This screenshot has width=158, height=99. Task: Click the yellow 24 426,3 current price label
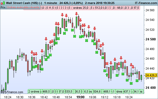pos(151,75)
